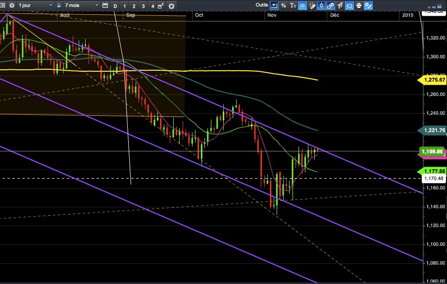Click the 1,177.66 green price label
Image resolution: width=447 pixels, height=284 pixels.
click(432, 171)
